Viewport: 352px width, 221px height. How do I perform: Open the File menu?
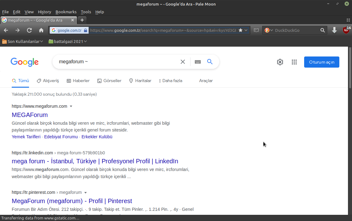5,12
